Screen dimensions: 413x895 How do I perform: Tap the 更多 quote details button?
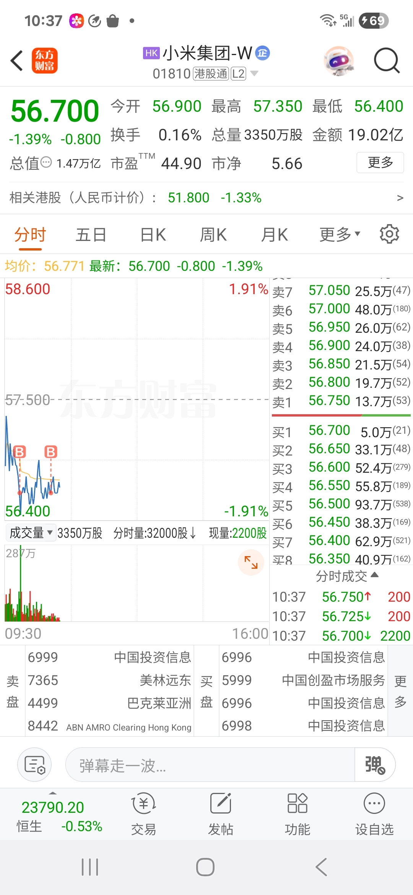(x=380, y=163)
